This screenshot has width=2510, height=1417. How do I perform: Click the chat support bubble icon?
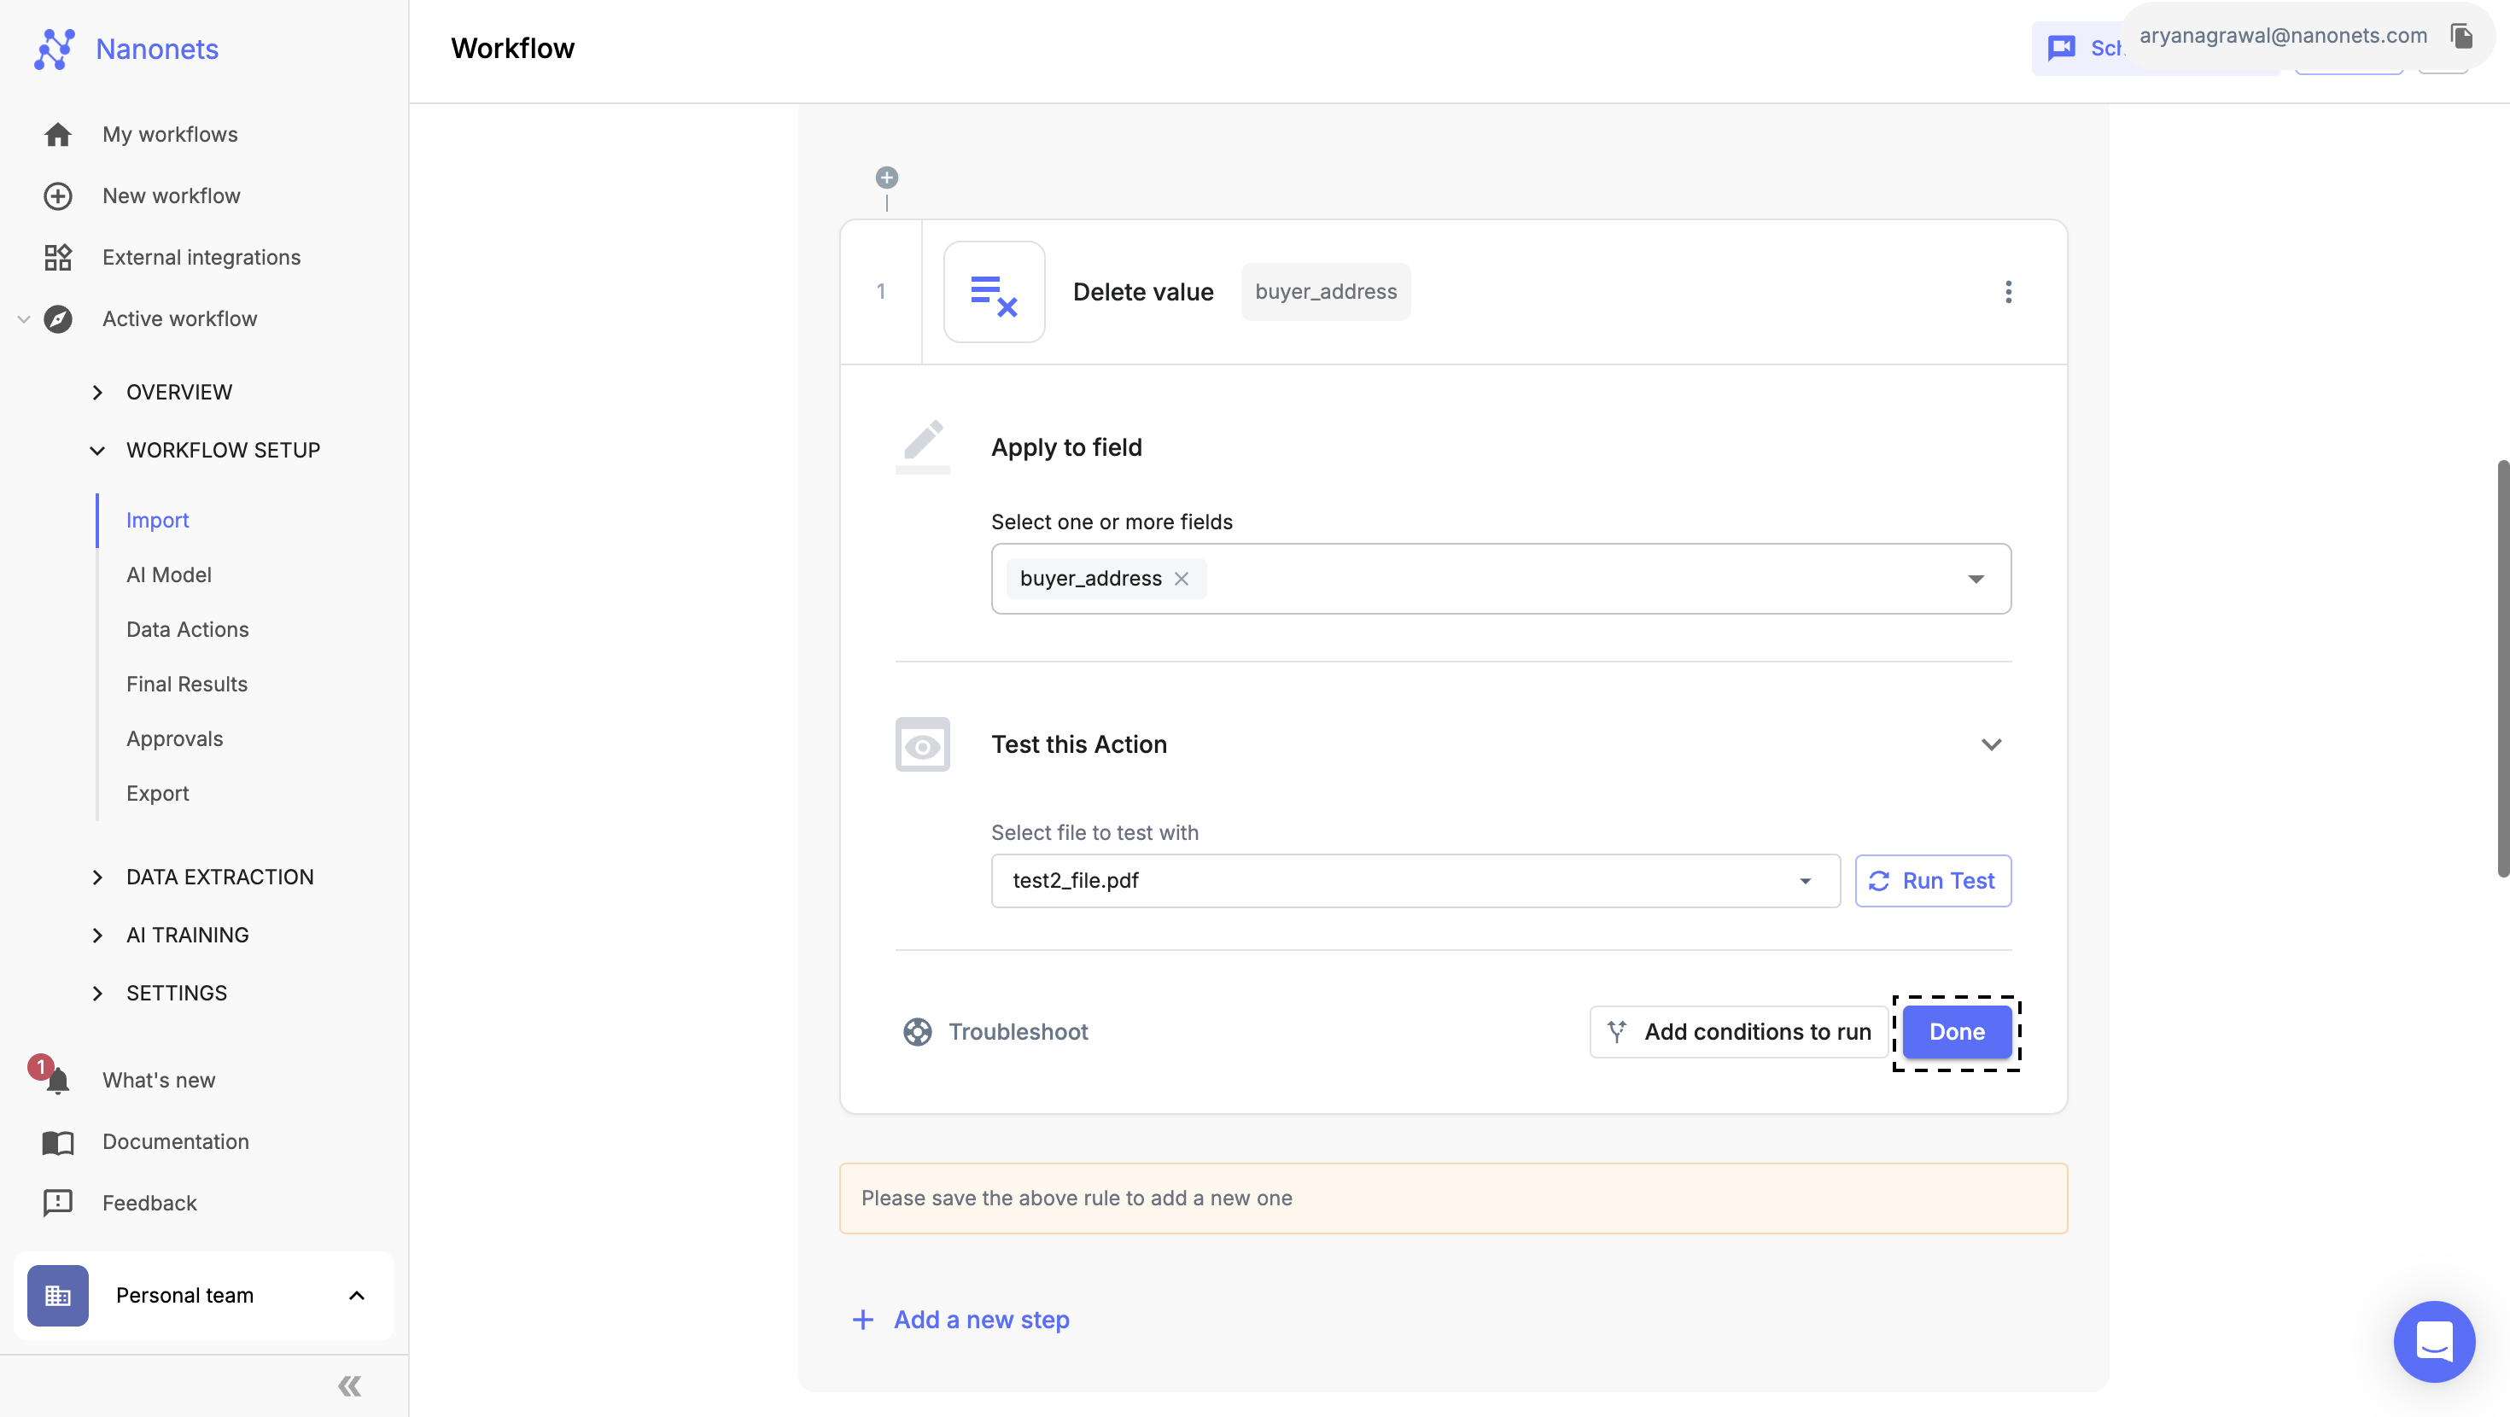click(x=2434, y=1341)
